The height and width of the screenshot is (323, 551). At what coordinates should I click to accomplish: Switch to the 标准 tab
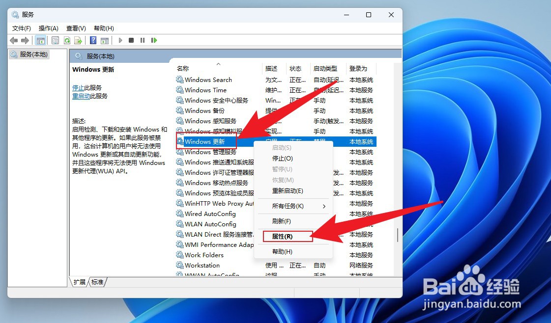click(x=98, y=282)
